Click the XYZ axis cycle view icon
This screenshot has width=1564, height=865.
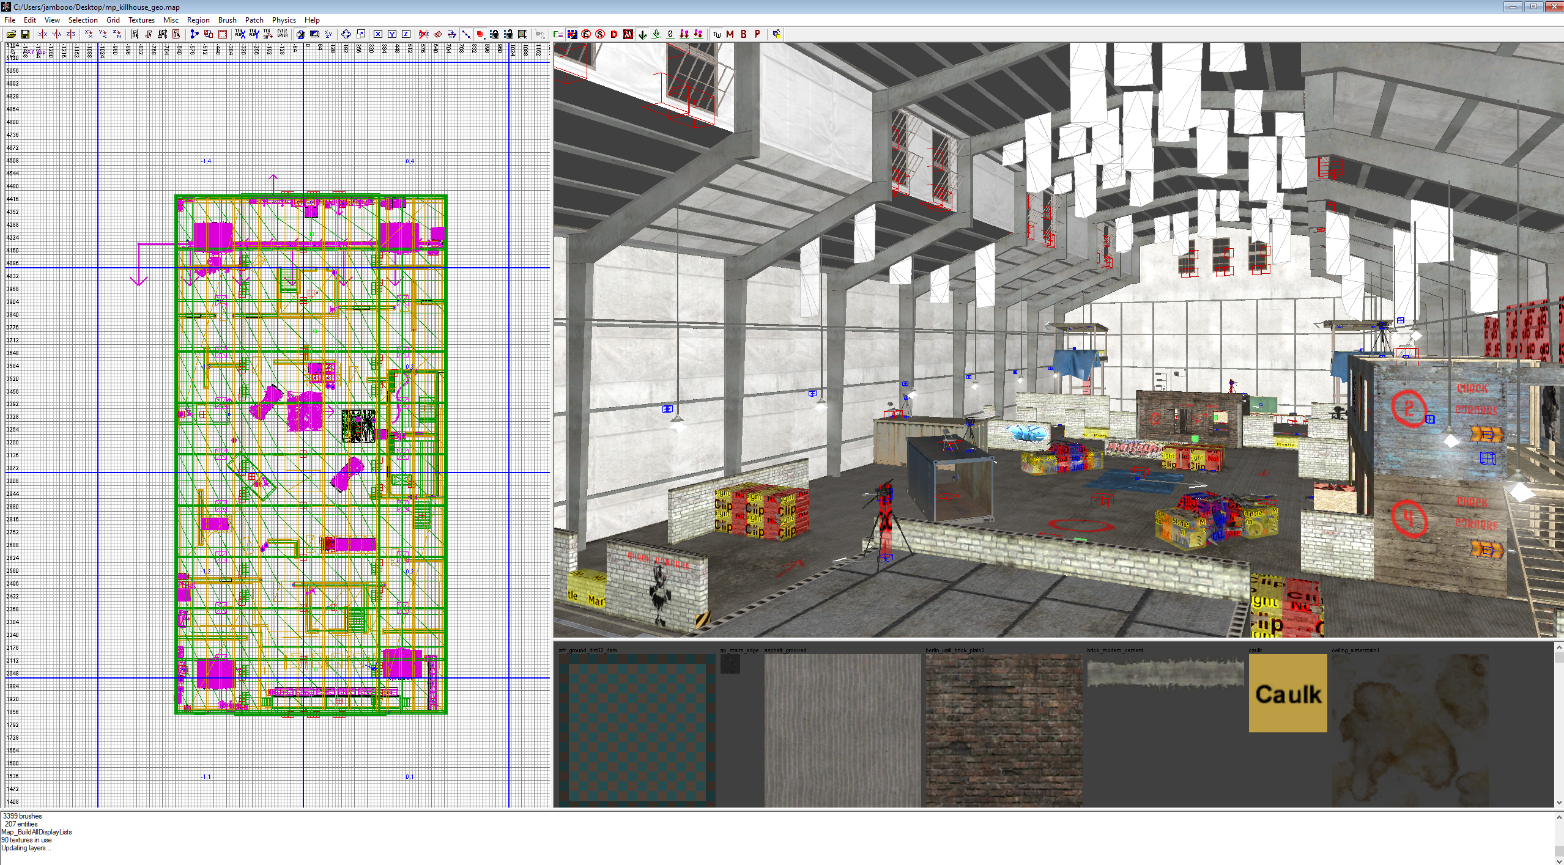(x=328, y=34)
